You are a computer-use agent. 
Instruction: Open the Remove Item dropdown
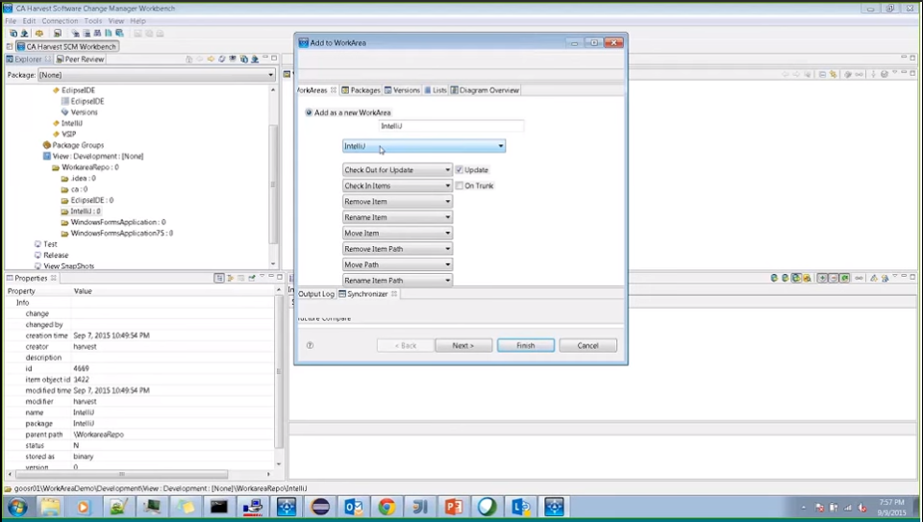pos(397,201)
